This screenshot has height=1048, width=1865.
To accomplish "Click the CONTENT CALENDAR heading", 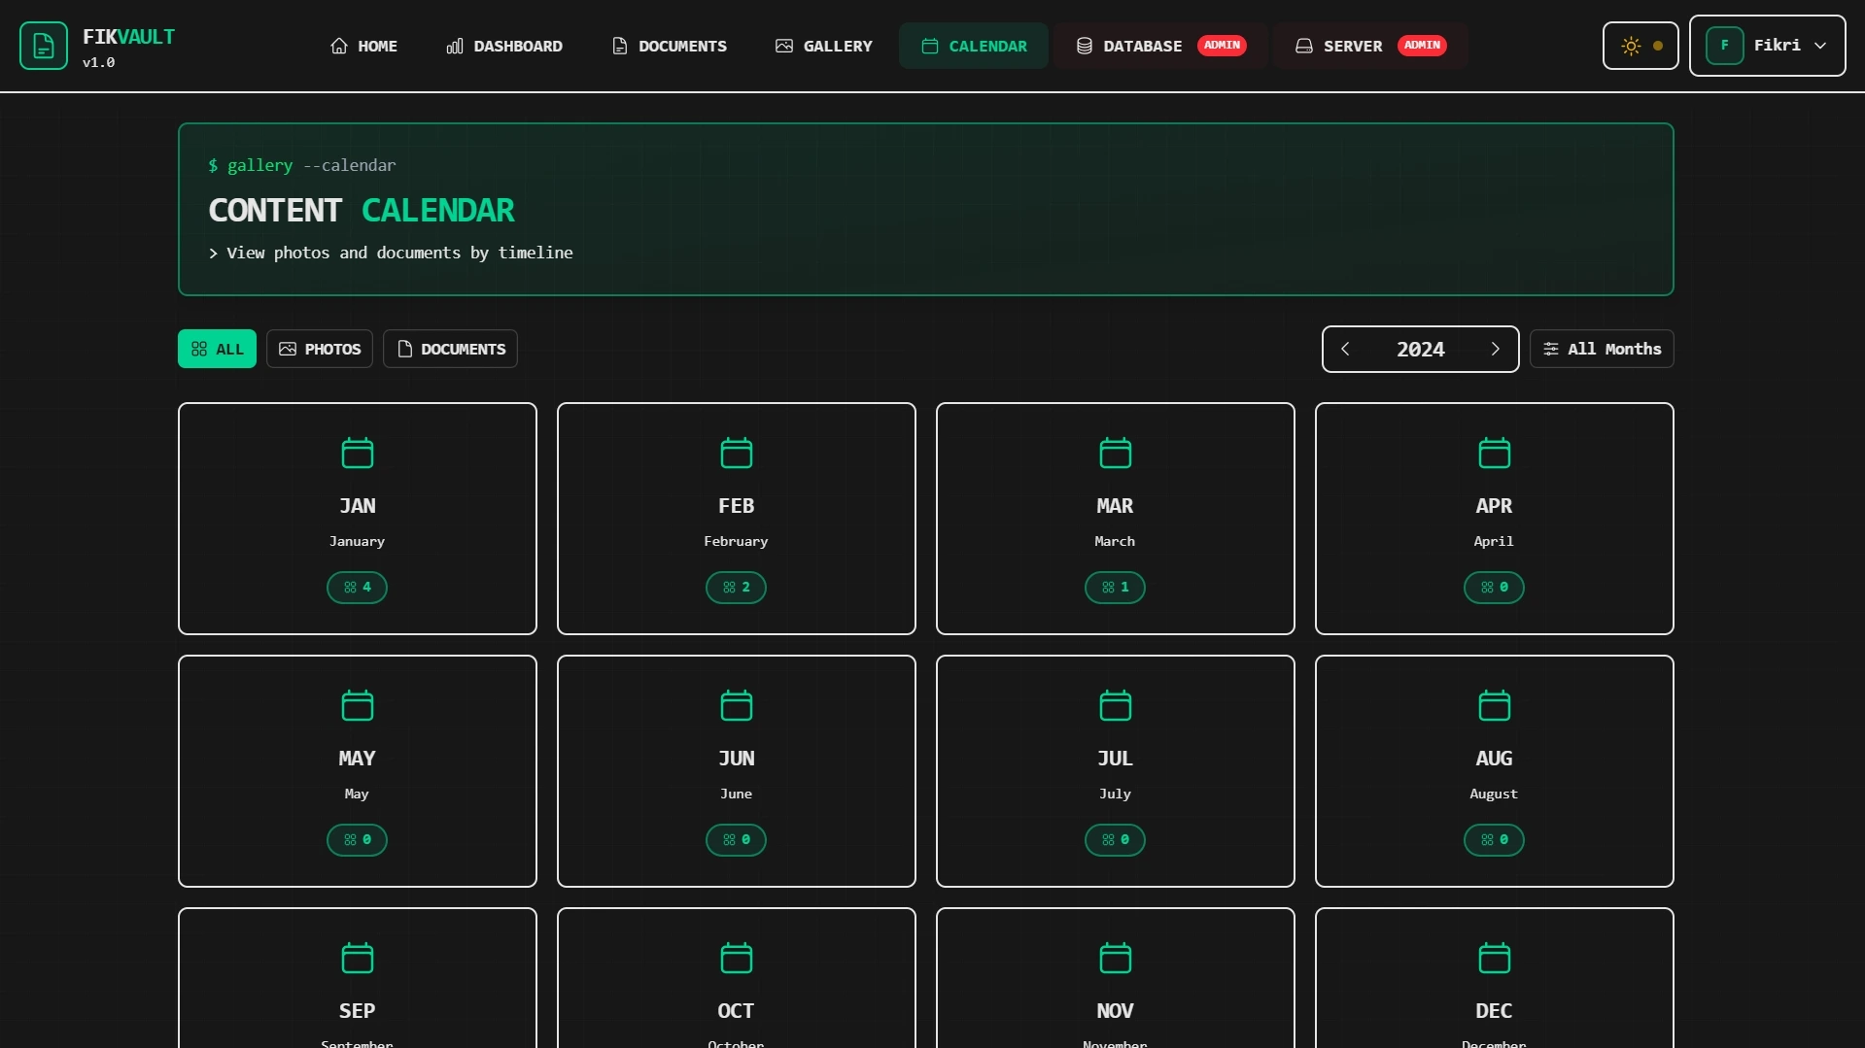I will point(362,210).
